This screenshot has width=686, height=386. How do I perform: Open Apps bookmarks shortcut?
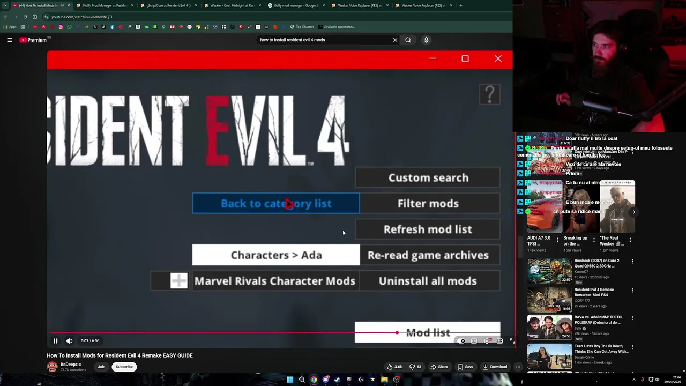pos(10,27)
